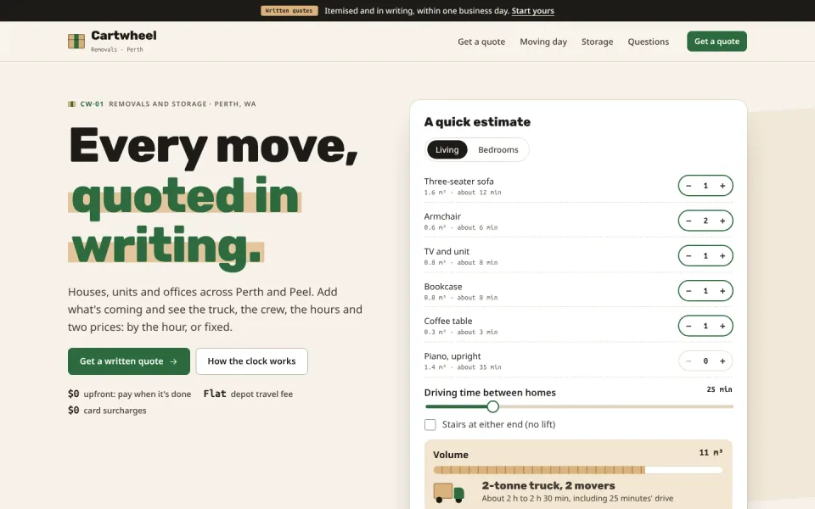This screenshot has width=815, height=509.
Task: Decrease Coffee table quantity
Action: point(689,326)
